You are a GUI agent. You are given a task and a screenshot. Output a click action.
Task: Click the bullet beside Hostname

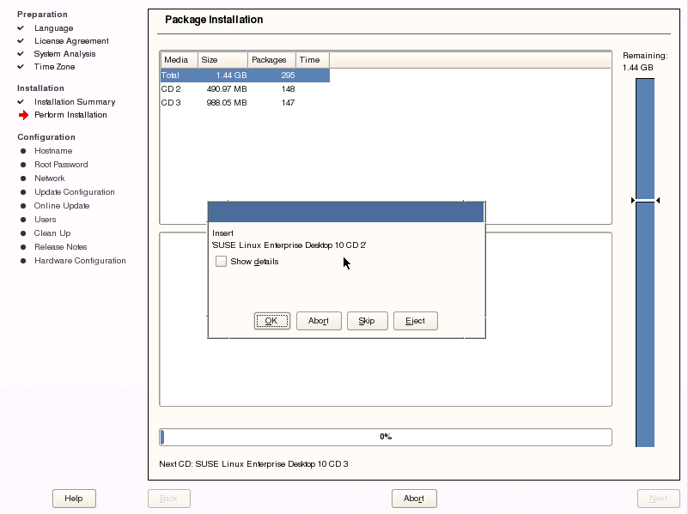(23, 151)
